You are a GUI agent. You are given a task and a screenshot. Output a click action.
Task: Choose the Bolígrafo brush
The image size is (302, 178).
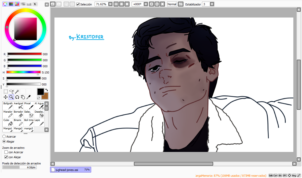pos(8,106)
